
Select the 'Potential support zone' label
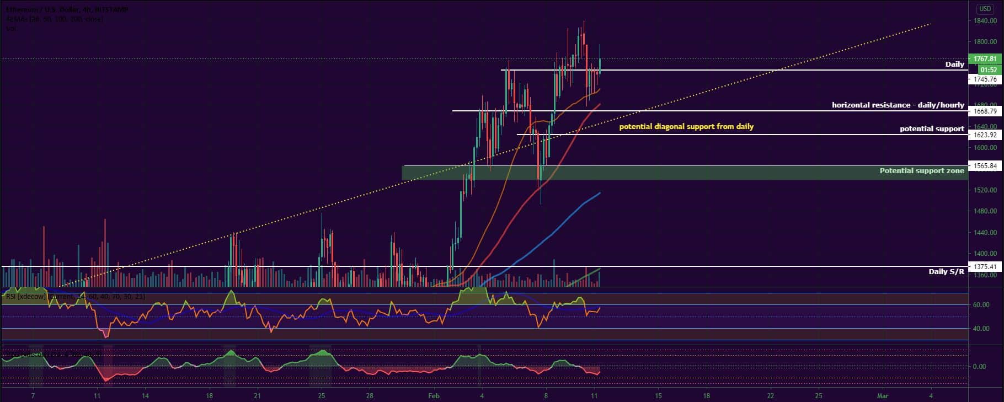tap(922, 171)
